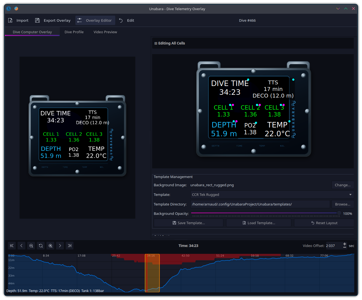
Task: Increase the video offset with the plus stepper
Action: click(x=345, y=244)
